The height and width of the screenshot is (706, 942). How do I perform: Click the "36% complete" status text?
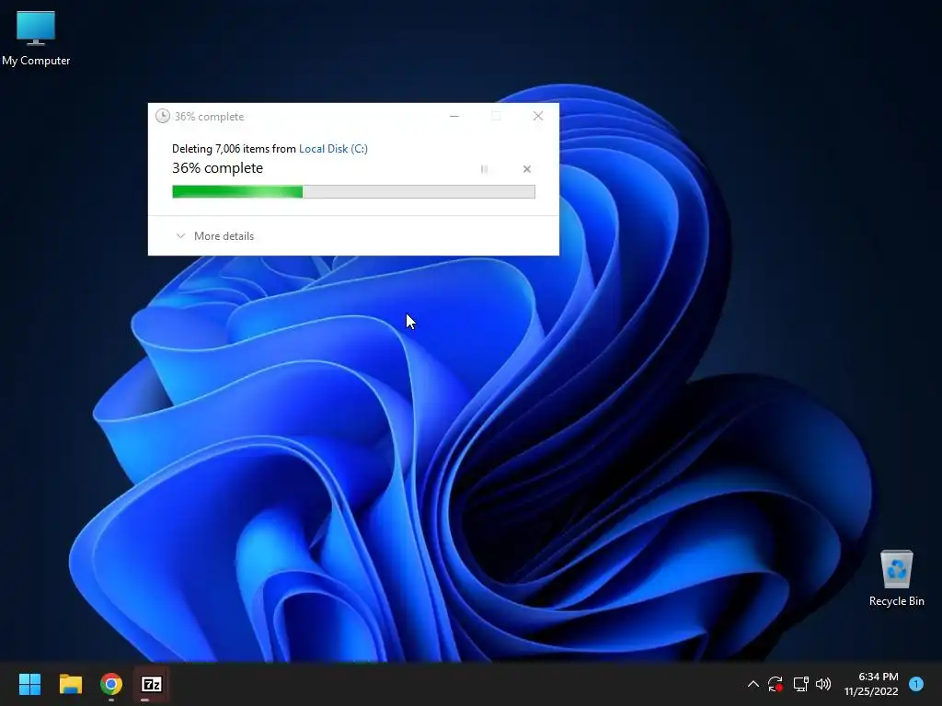pyautogui.click(x=217, y=168)
